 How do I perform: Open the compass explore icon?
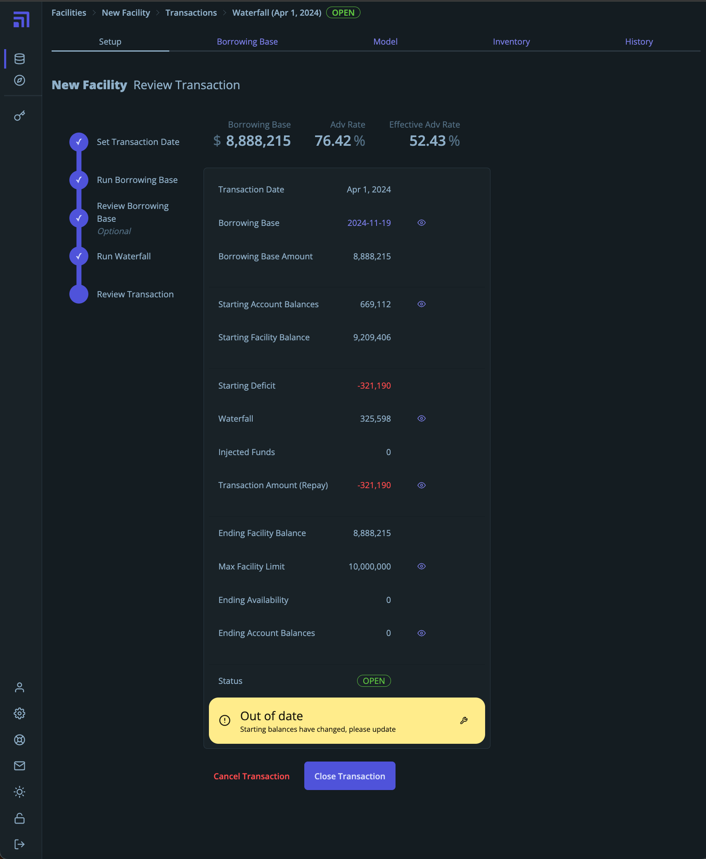click(19, 81)
